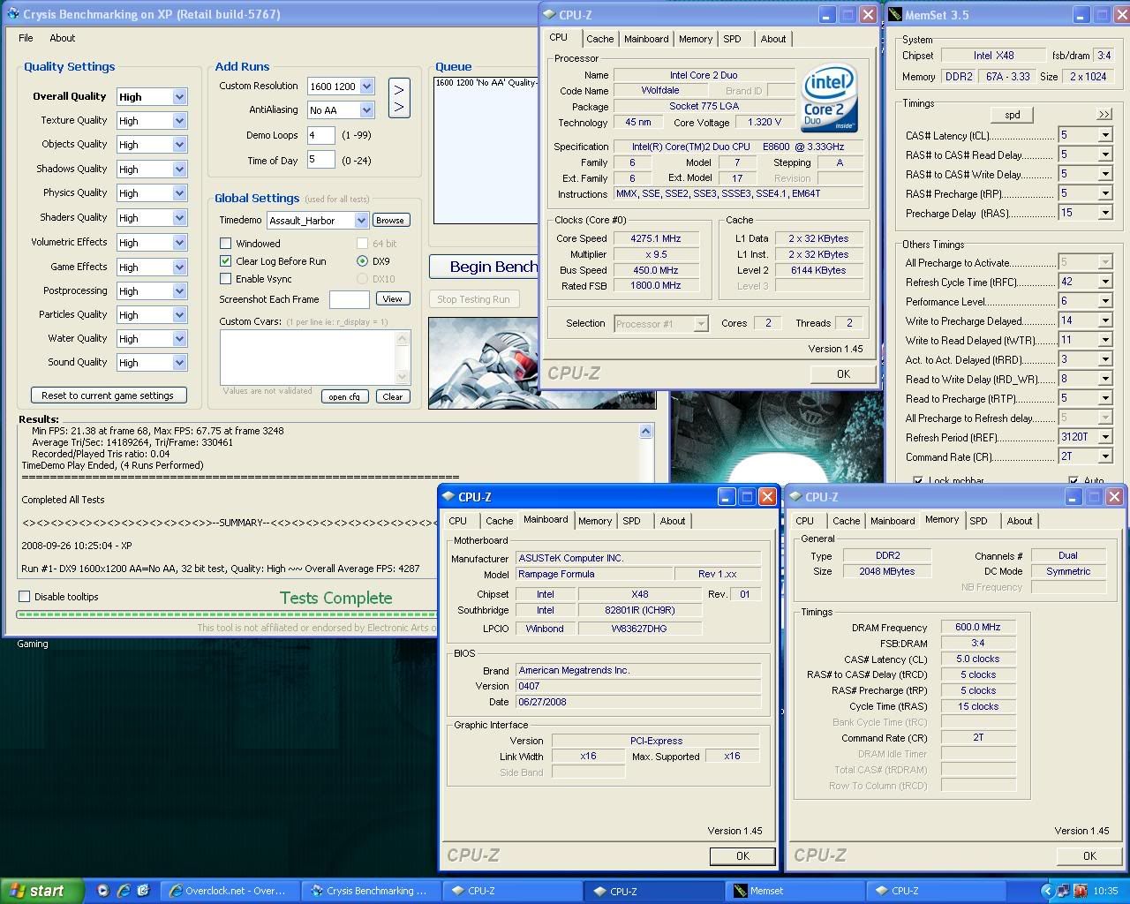Image resolution: width=1130 pixels, height=904 pixels.
Task: Click Memset expand timings >> button
Action: (x=1104, y=115)
